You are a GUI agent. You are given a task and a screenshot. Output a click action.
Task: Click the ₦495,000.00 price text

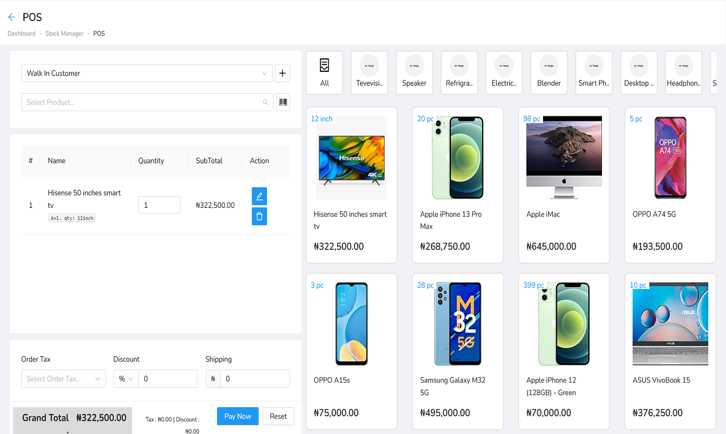tap(445, 413)
